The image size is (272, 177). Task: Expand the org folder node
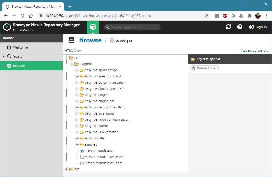click(67, 169)
